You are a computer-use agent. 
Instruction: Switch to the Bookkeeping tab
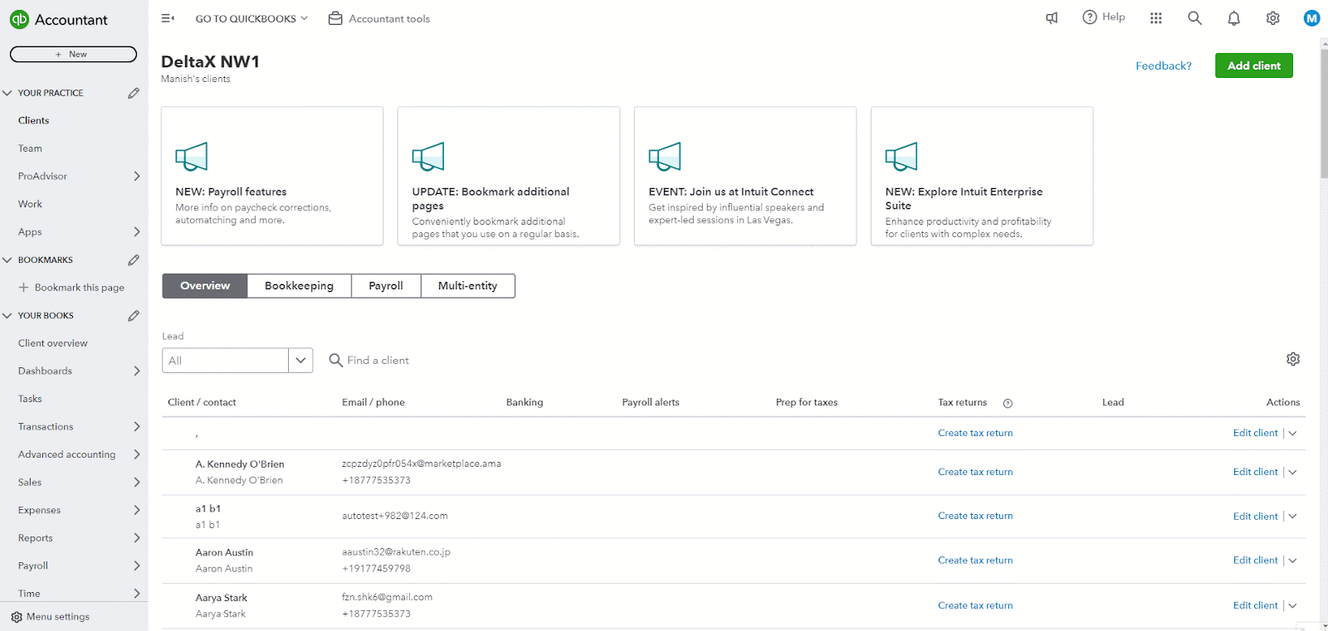tap(299, 286)
